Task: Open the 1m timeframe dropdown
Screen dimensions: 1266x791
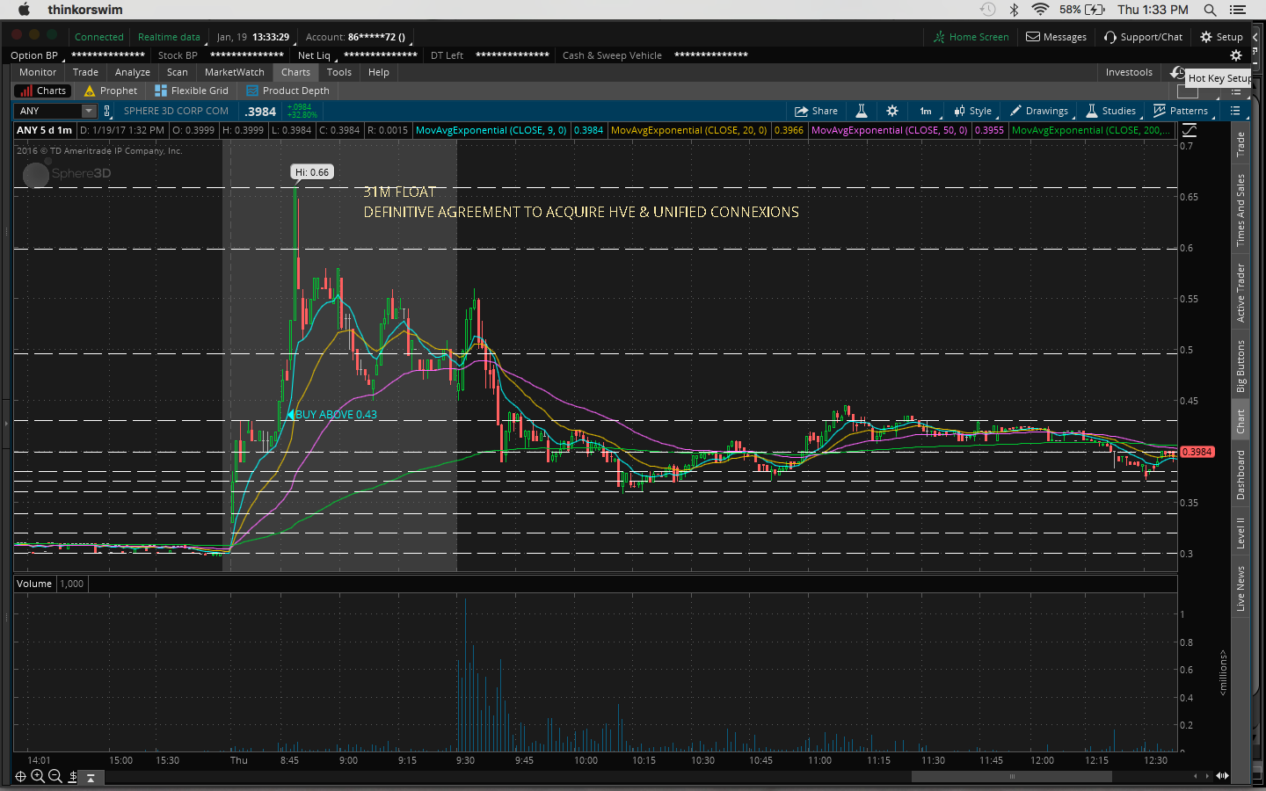Action: 926,111
